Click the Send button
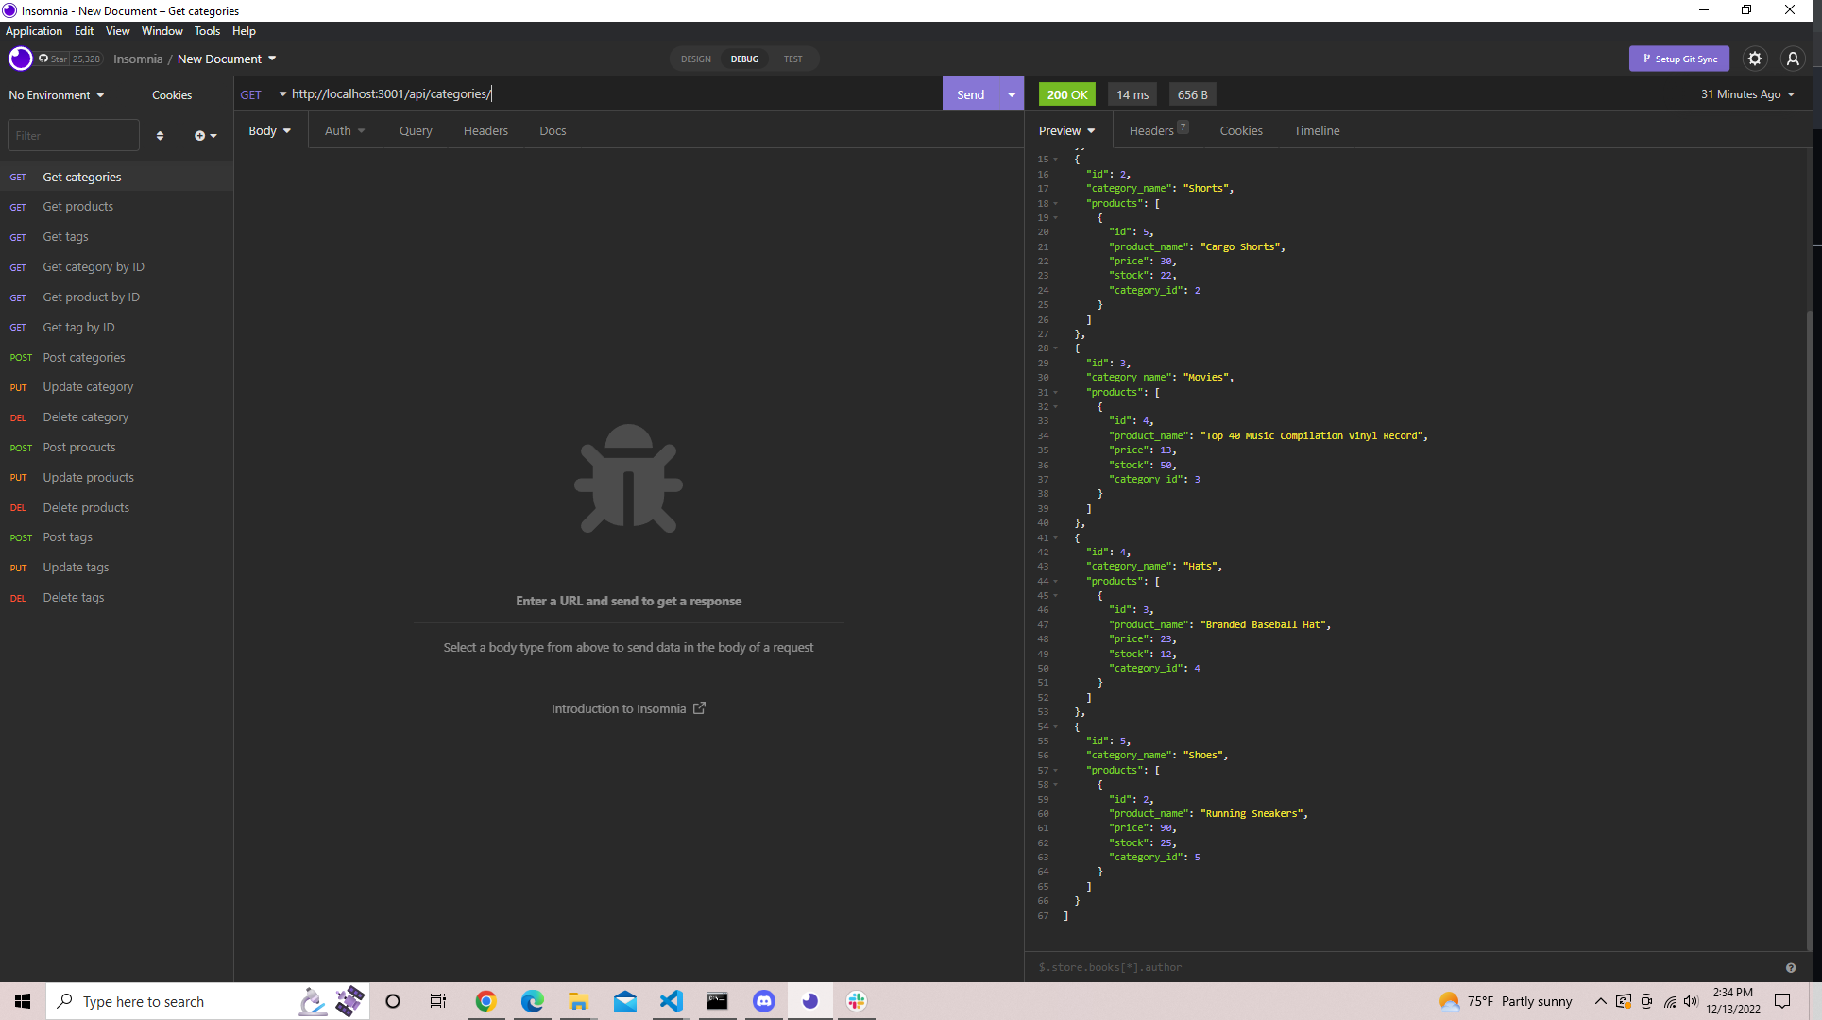 tap(971, 94)
